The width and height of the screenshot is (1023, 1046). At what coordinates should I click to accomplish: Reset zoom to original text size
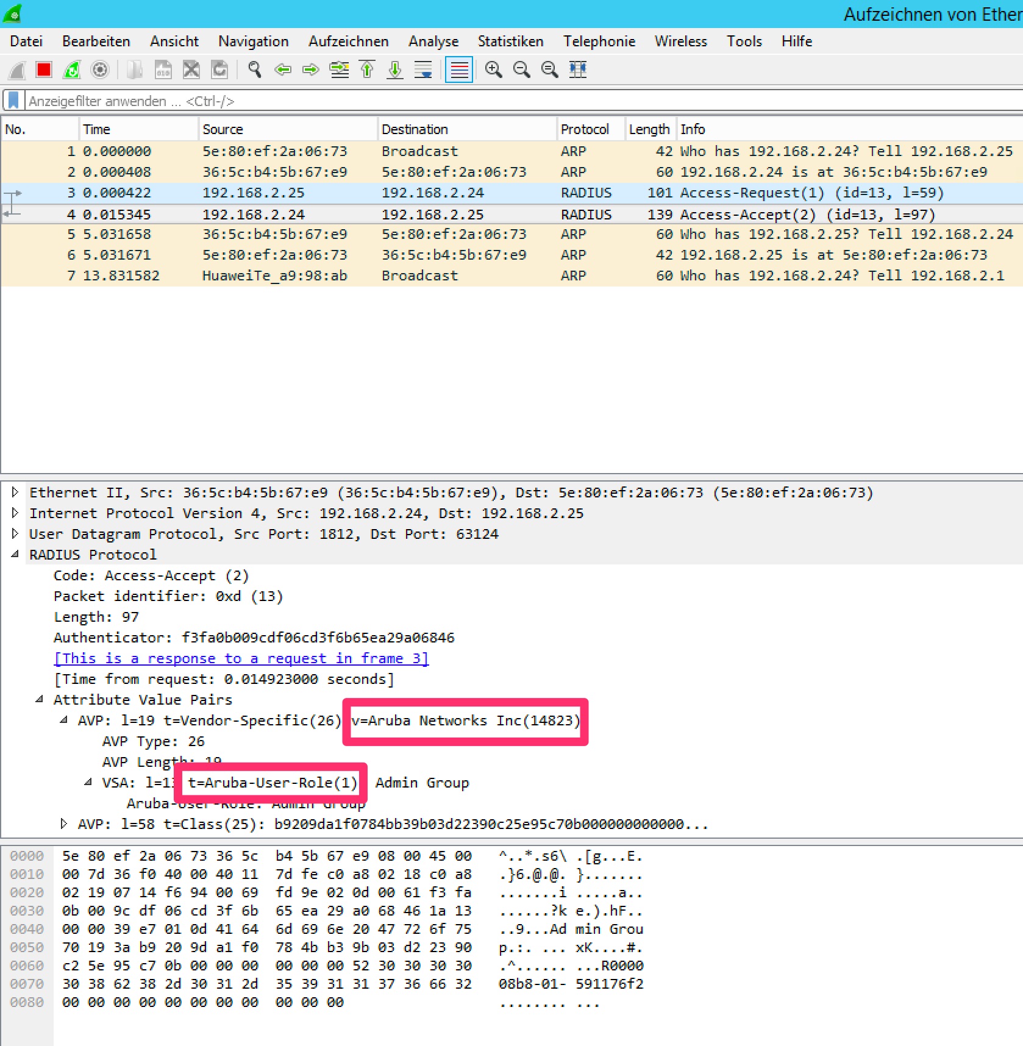(x=549, y=69)
